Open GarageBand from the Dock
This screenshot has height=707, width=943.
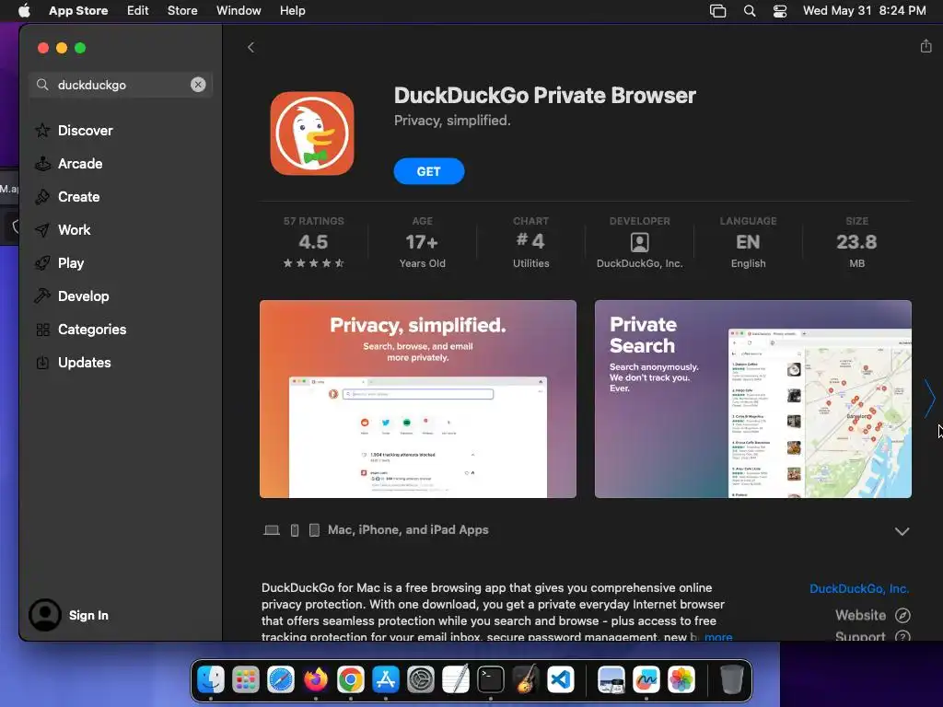point(526,680)
